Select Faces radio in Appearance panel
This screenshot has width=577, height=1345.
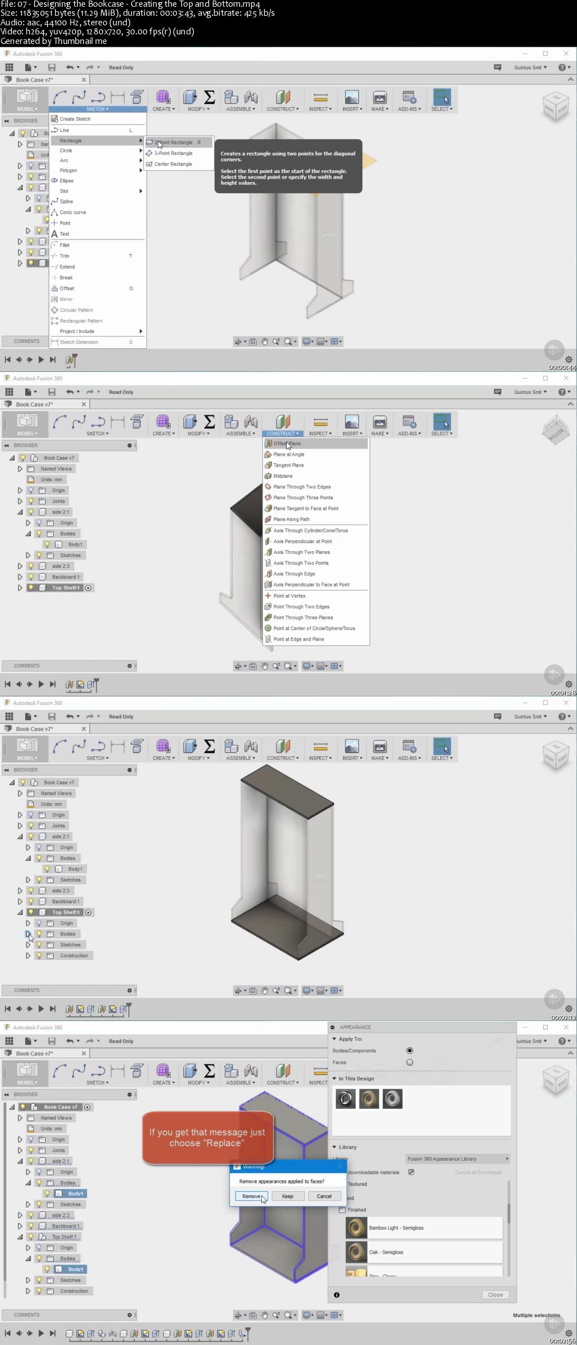[x=410, y=1062]
